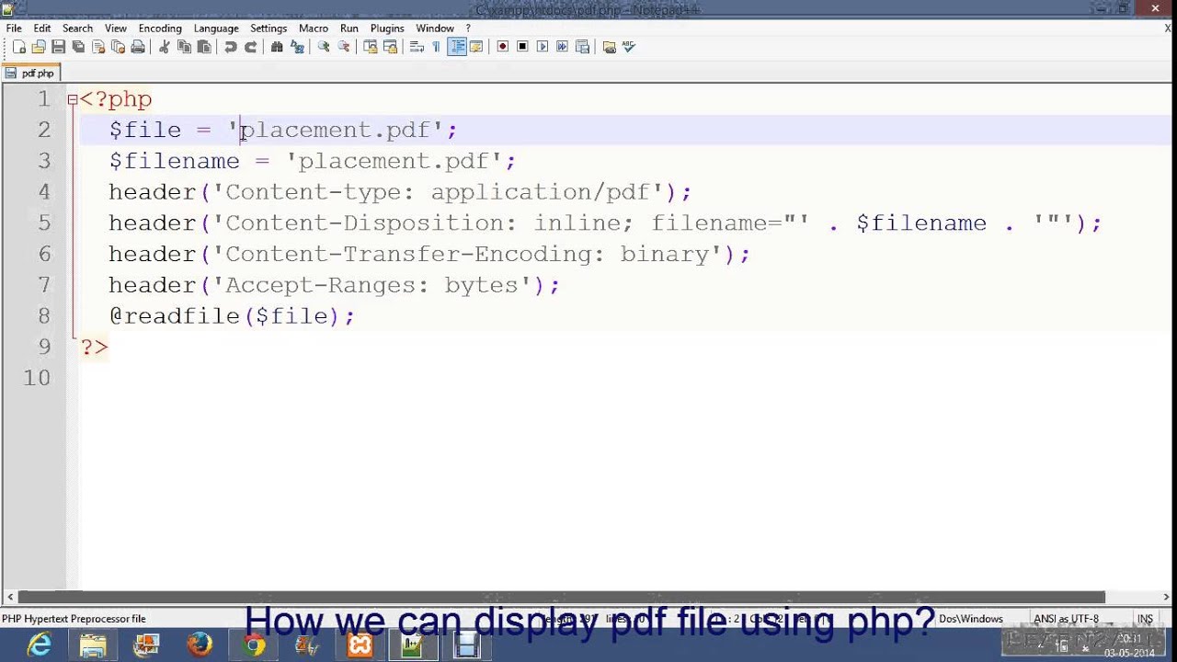1177x662 pixels.
Task: Click the ABC spell check icon
Action: point(629,47)
